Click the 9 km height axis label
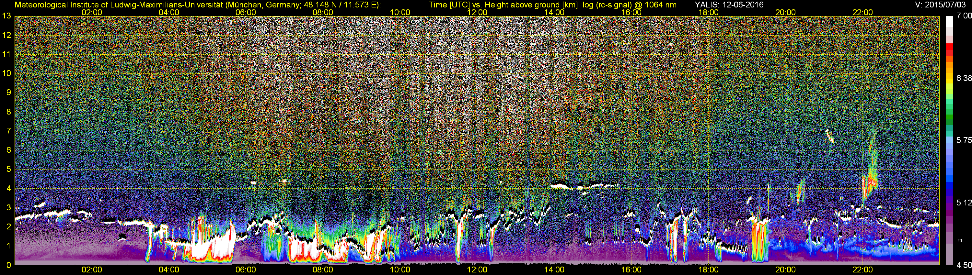Viewport: 972px width, 275px height. coord(9,93)
